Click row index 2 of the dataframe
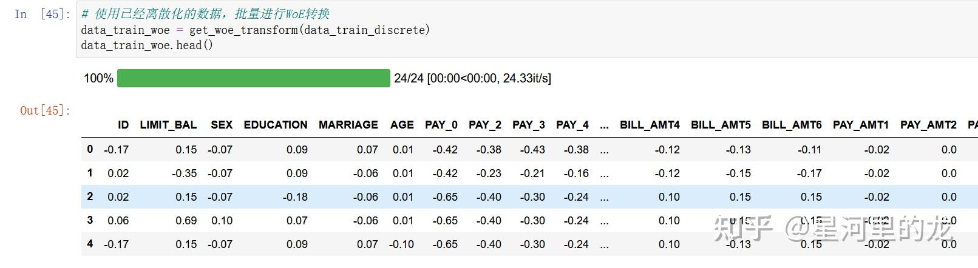This screenshot has width=978, height=268. 90,196
